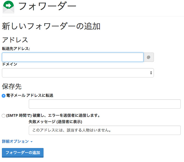Click the @ symbol beside the address field

(x=149, y=57)
